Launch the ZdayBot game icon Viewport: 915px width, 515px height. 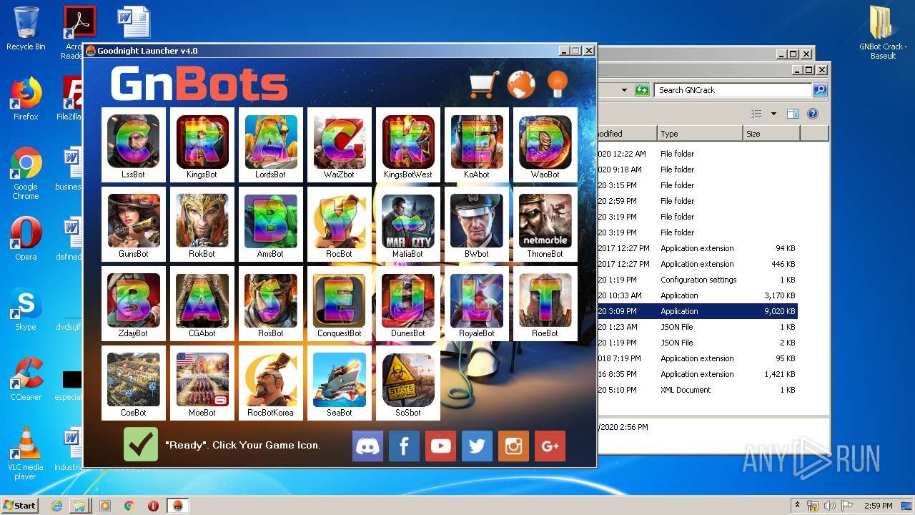[x=134, y=303]
